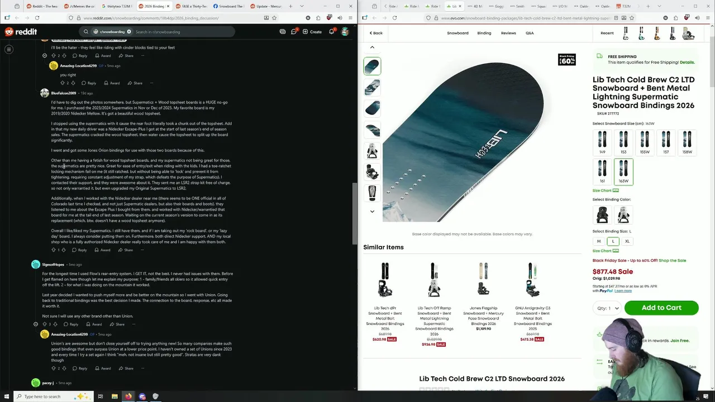This screenshot has width=715, height=402.
Task: Switch to 'thirtytwo T32M' browser tab
Action: point(118,6)
